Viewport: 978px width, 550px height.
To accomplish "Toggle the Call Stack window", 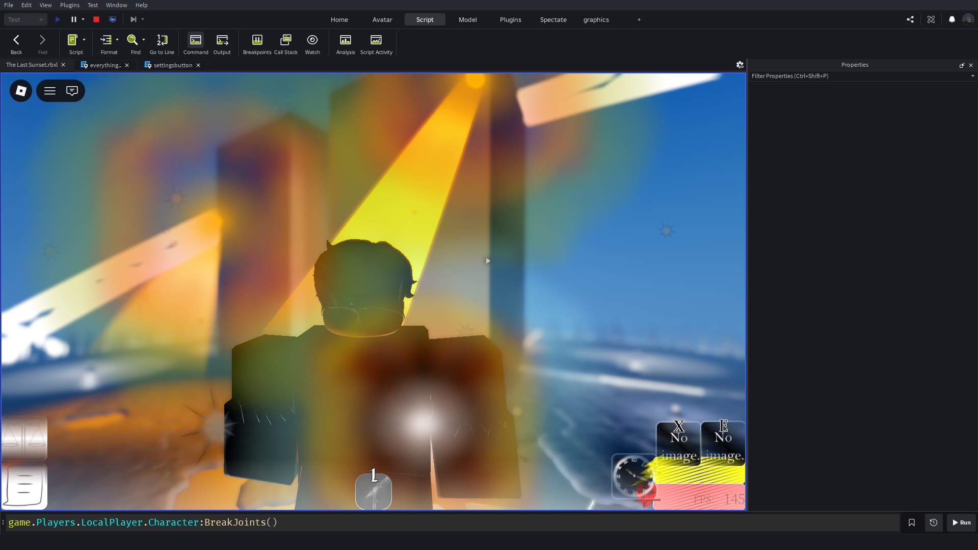I will (286, 44).
